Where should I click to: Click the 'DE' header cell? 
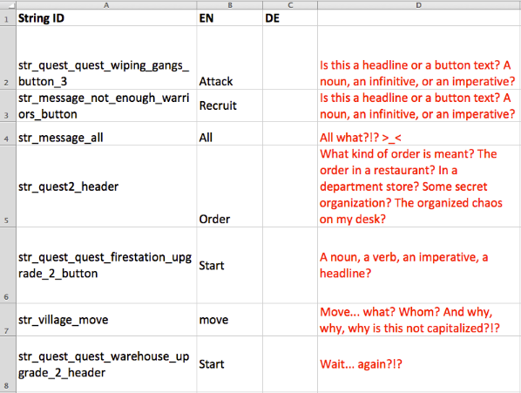click(x=290, y=17)
